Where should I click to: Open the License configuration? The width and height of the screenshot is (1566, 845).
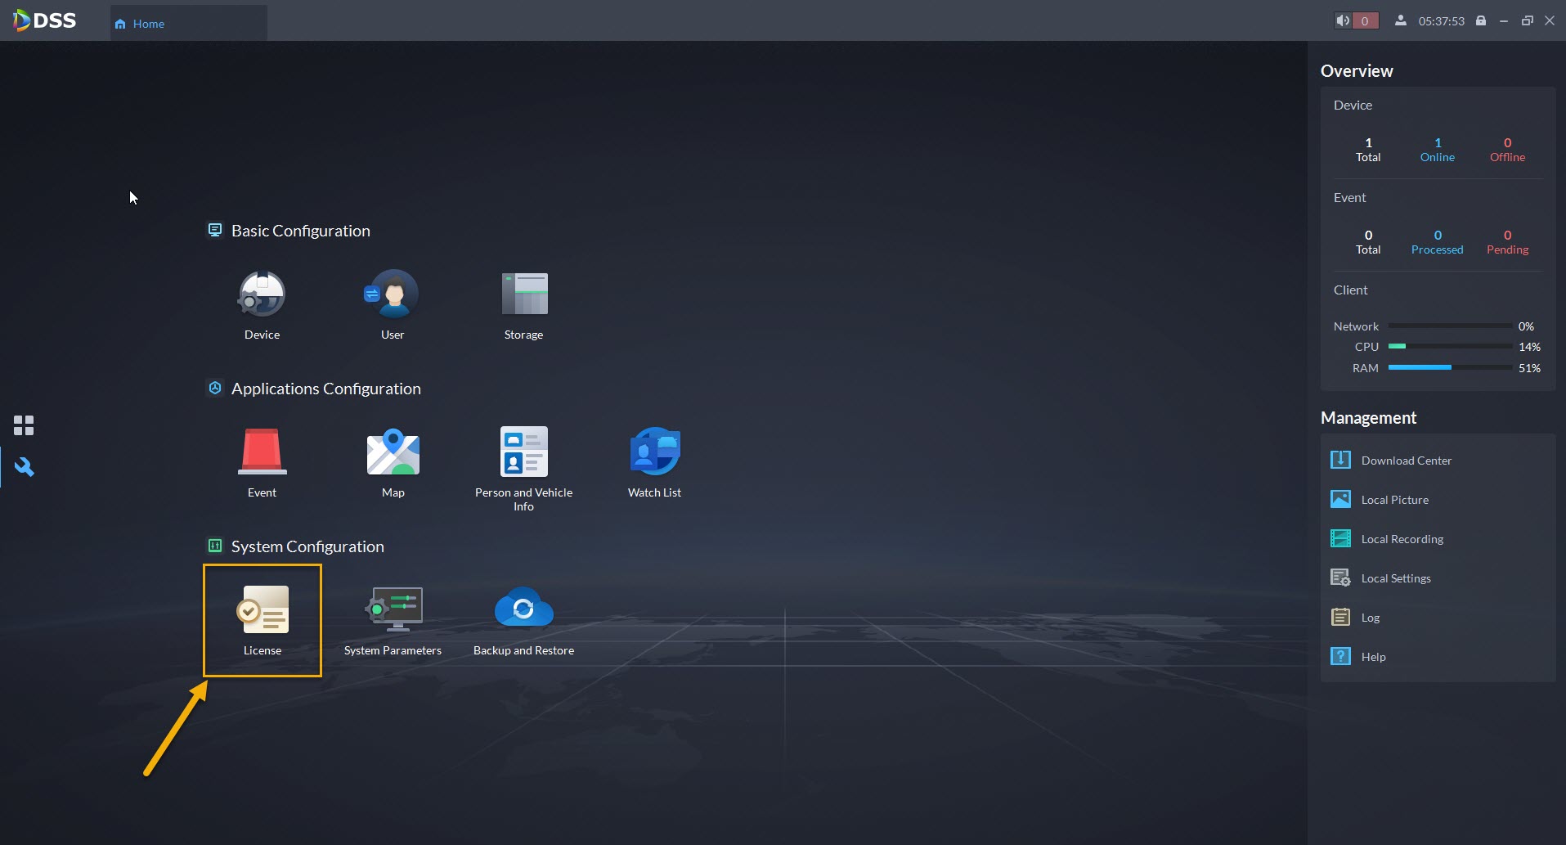262,620
